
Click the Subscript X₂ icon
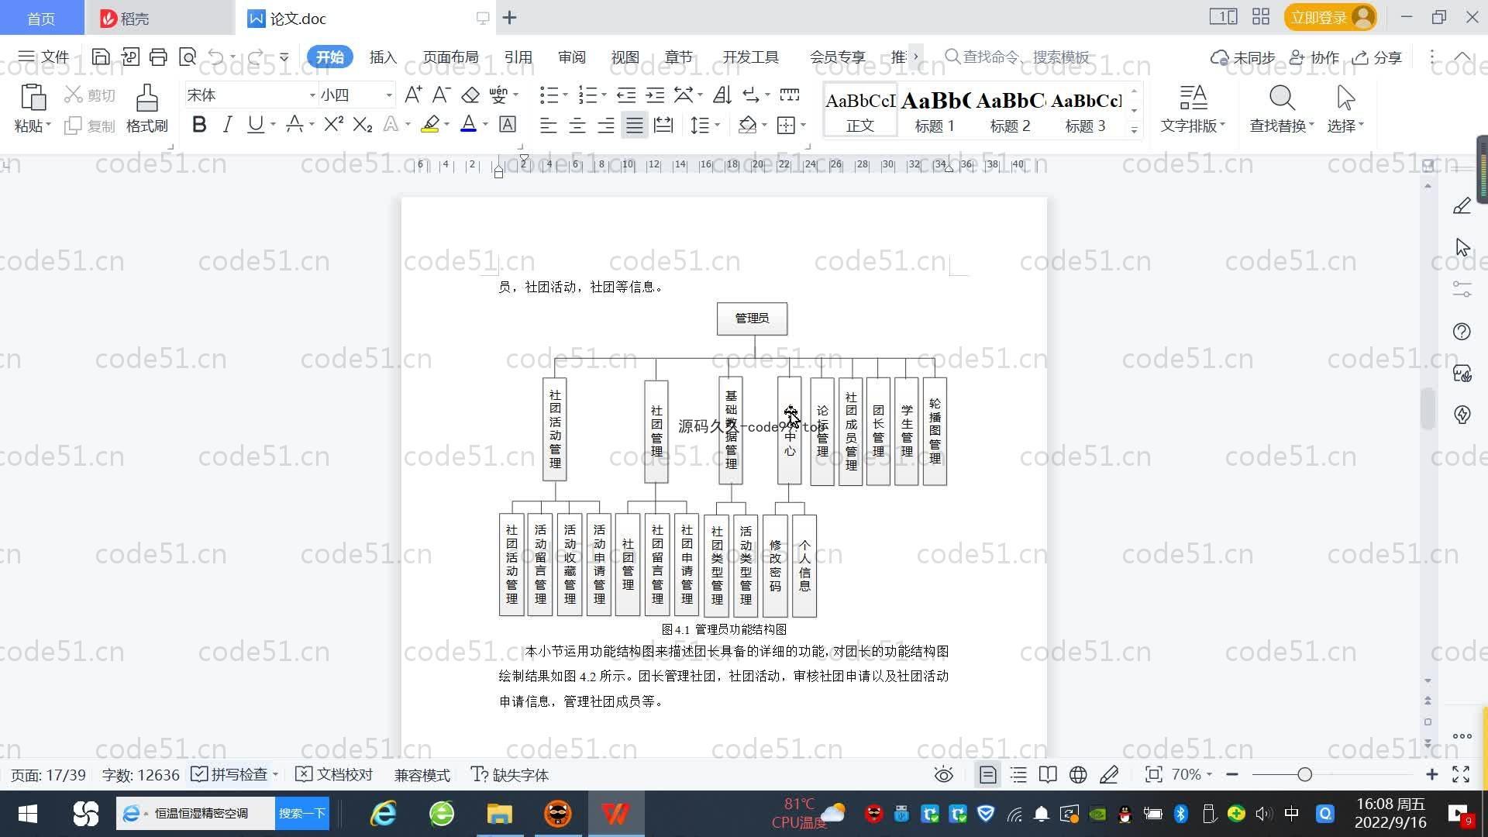[x=363, y=124]
